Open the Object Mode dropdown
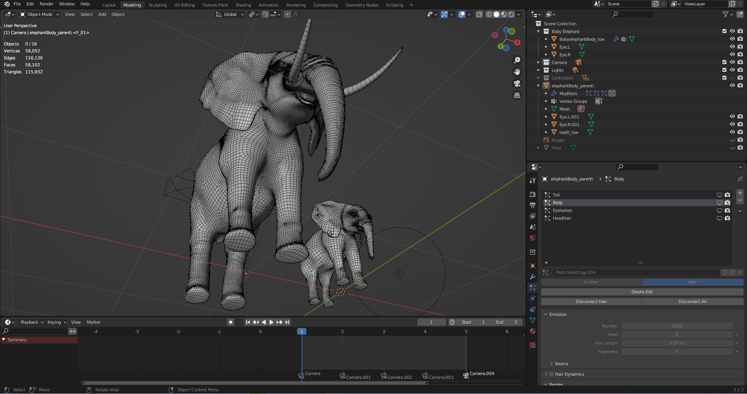747x394 pixels. point(39,14)
